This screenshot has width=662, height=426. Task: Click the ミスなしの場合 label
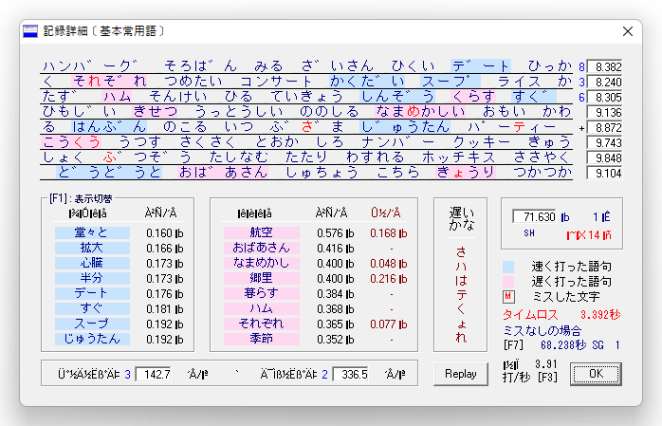pyautogui.click(x=542, y=330)
